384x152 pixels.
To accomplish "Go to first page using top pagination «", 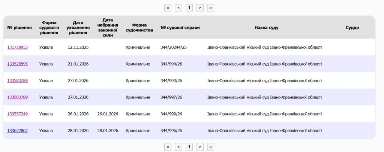I will (x=168, y=7).
